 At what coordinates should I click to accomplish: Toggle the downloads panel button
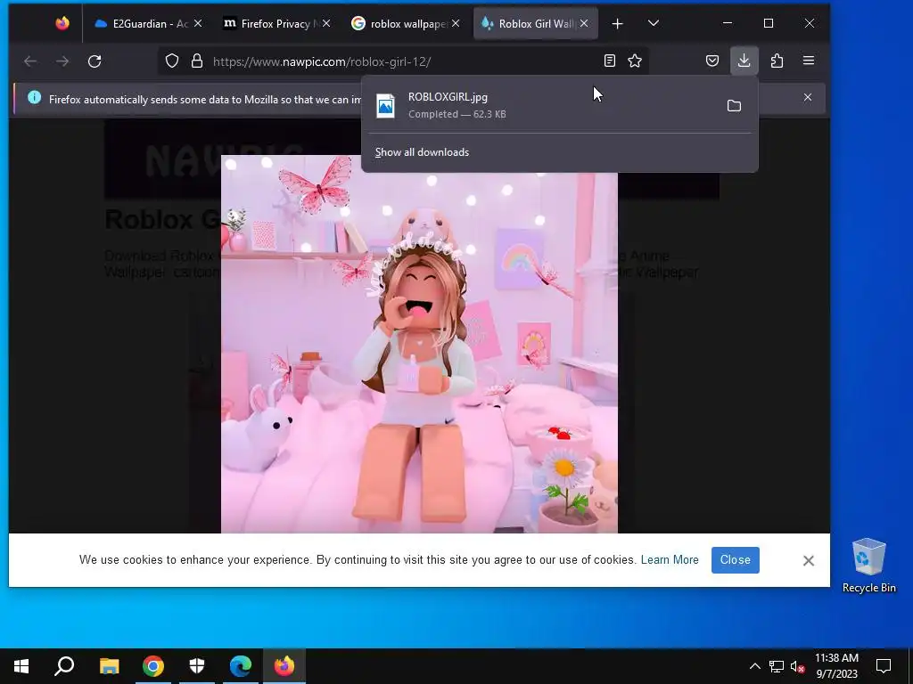(744, 61)
